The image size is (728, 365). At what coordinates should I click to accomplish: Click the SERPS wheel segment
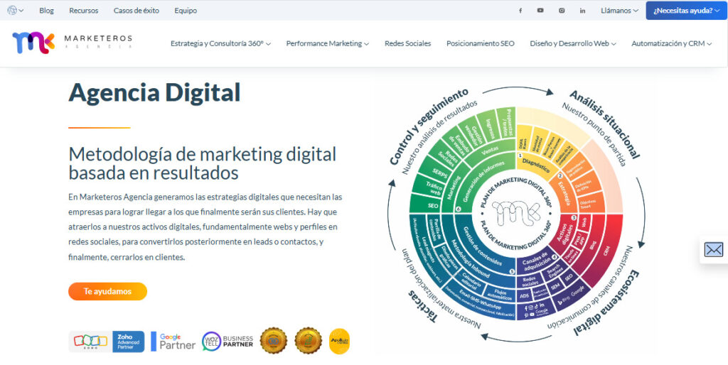tap(439, 173)
